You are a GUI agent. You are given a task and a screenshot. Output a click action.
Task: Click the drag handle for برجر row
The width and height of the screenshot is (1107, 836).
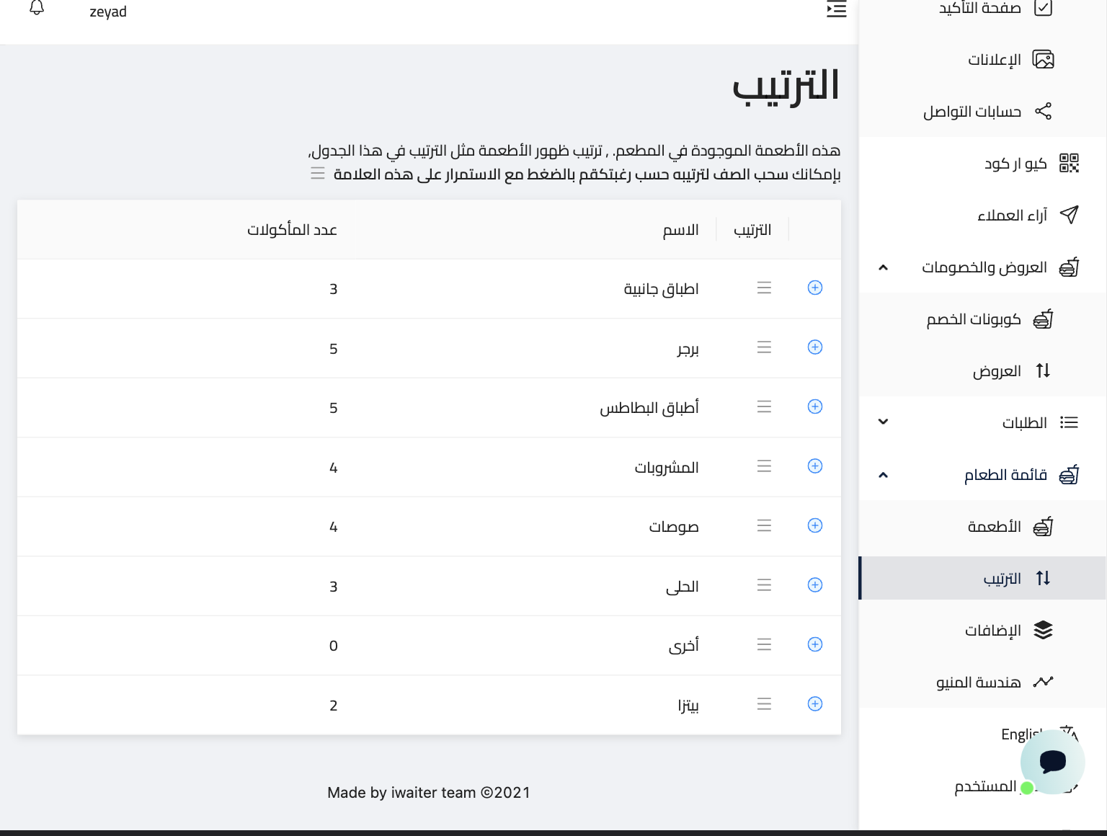pyautogui.click(x=764, y=347)
